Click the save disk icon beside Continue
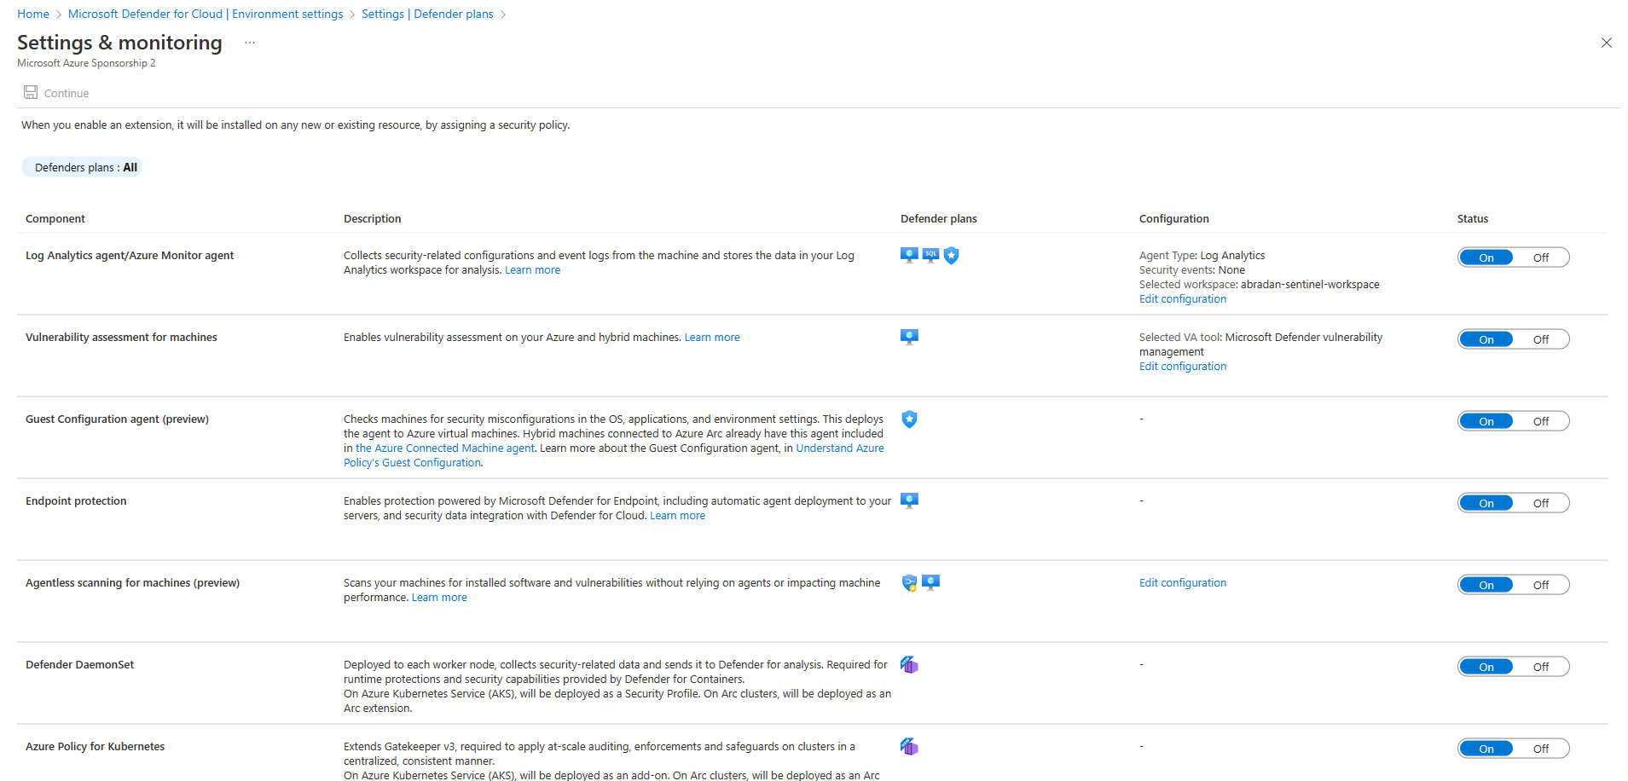The height and width of the screenshot is (781, 1628). [31, 92]
